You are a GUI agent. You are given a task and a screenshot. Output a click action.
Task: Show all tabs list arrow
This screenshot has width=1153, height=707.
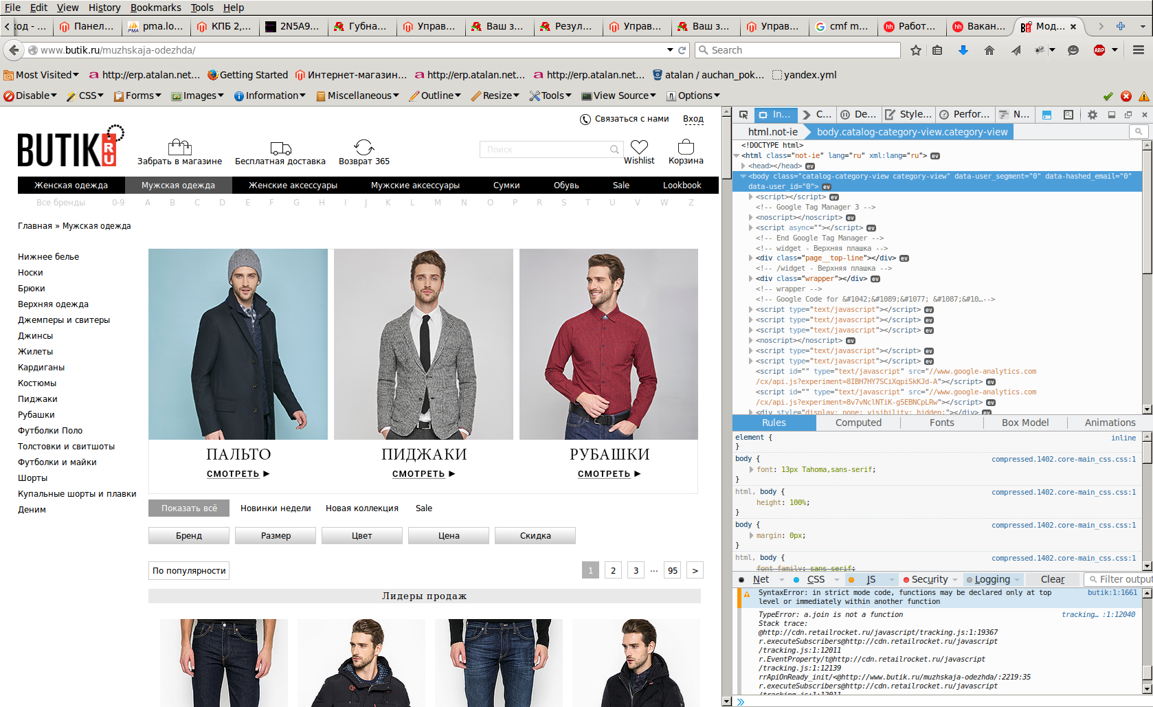coord(1143,26)
